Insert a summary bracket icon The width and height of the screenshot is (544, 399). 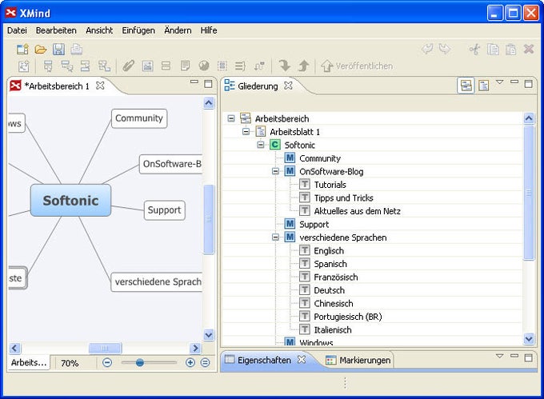[240, 66]
